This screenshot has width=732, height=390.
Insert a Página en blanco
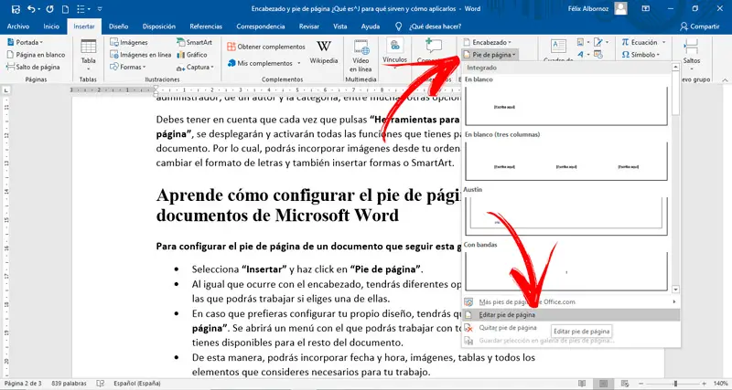pos(36,55)
